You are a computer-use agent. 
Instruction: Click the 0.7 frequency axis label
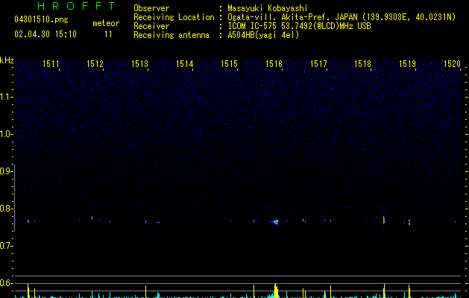(x=6, y=246)
